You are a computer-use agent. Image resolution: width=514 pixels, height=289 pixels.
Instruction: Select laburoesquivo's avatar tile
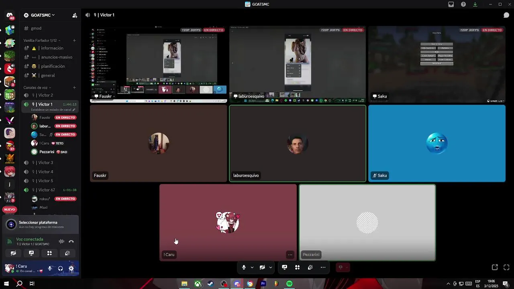click(x=298, y=143)
